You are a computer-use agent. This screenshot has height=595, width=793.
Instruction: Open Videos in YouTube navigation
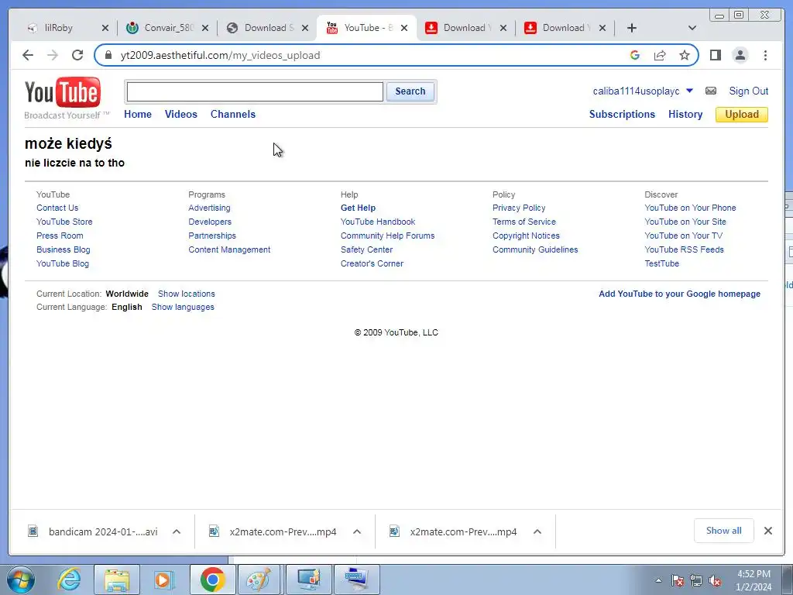tap(181, 115)
